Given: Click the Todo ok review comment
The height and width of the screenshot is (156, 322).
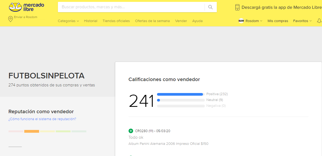Looking at the screenshot, I should tap(136, 137).
